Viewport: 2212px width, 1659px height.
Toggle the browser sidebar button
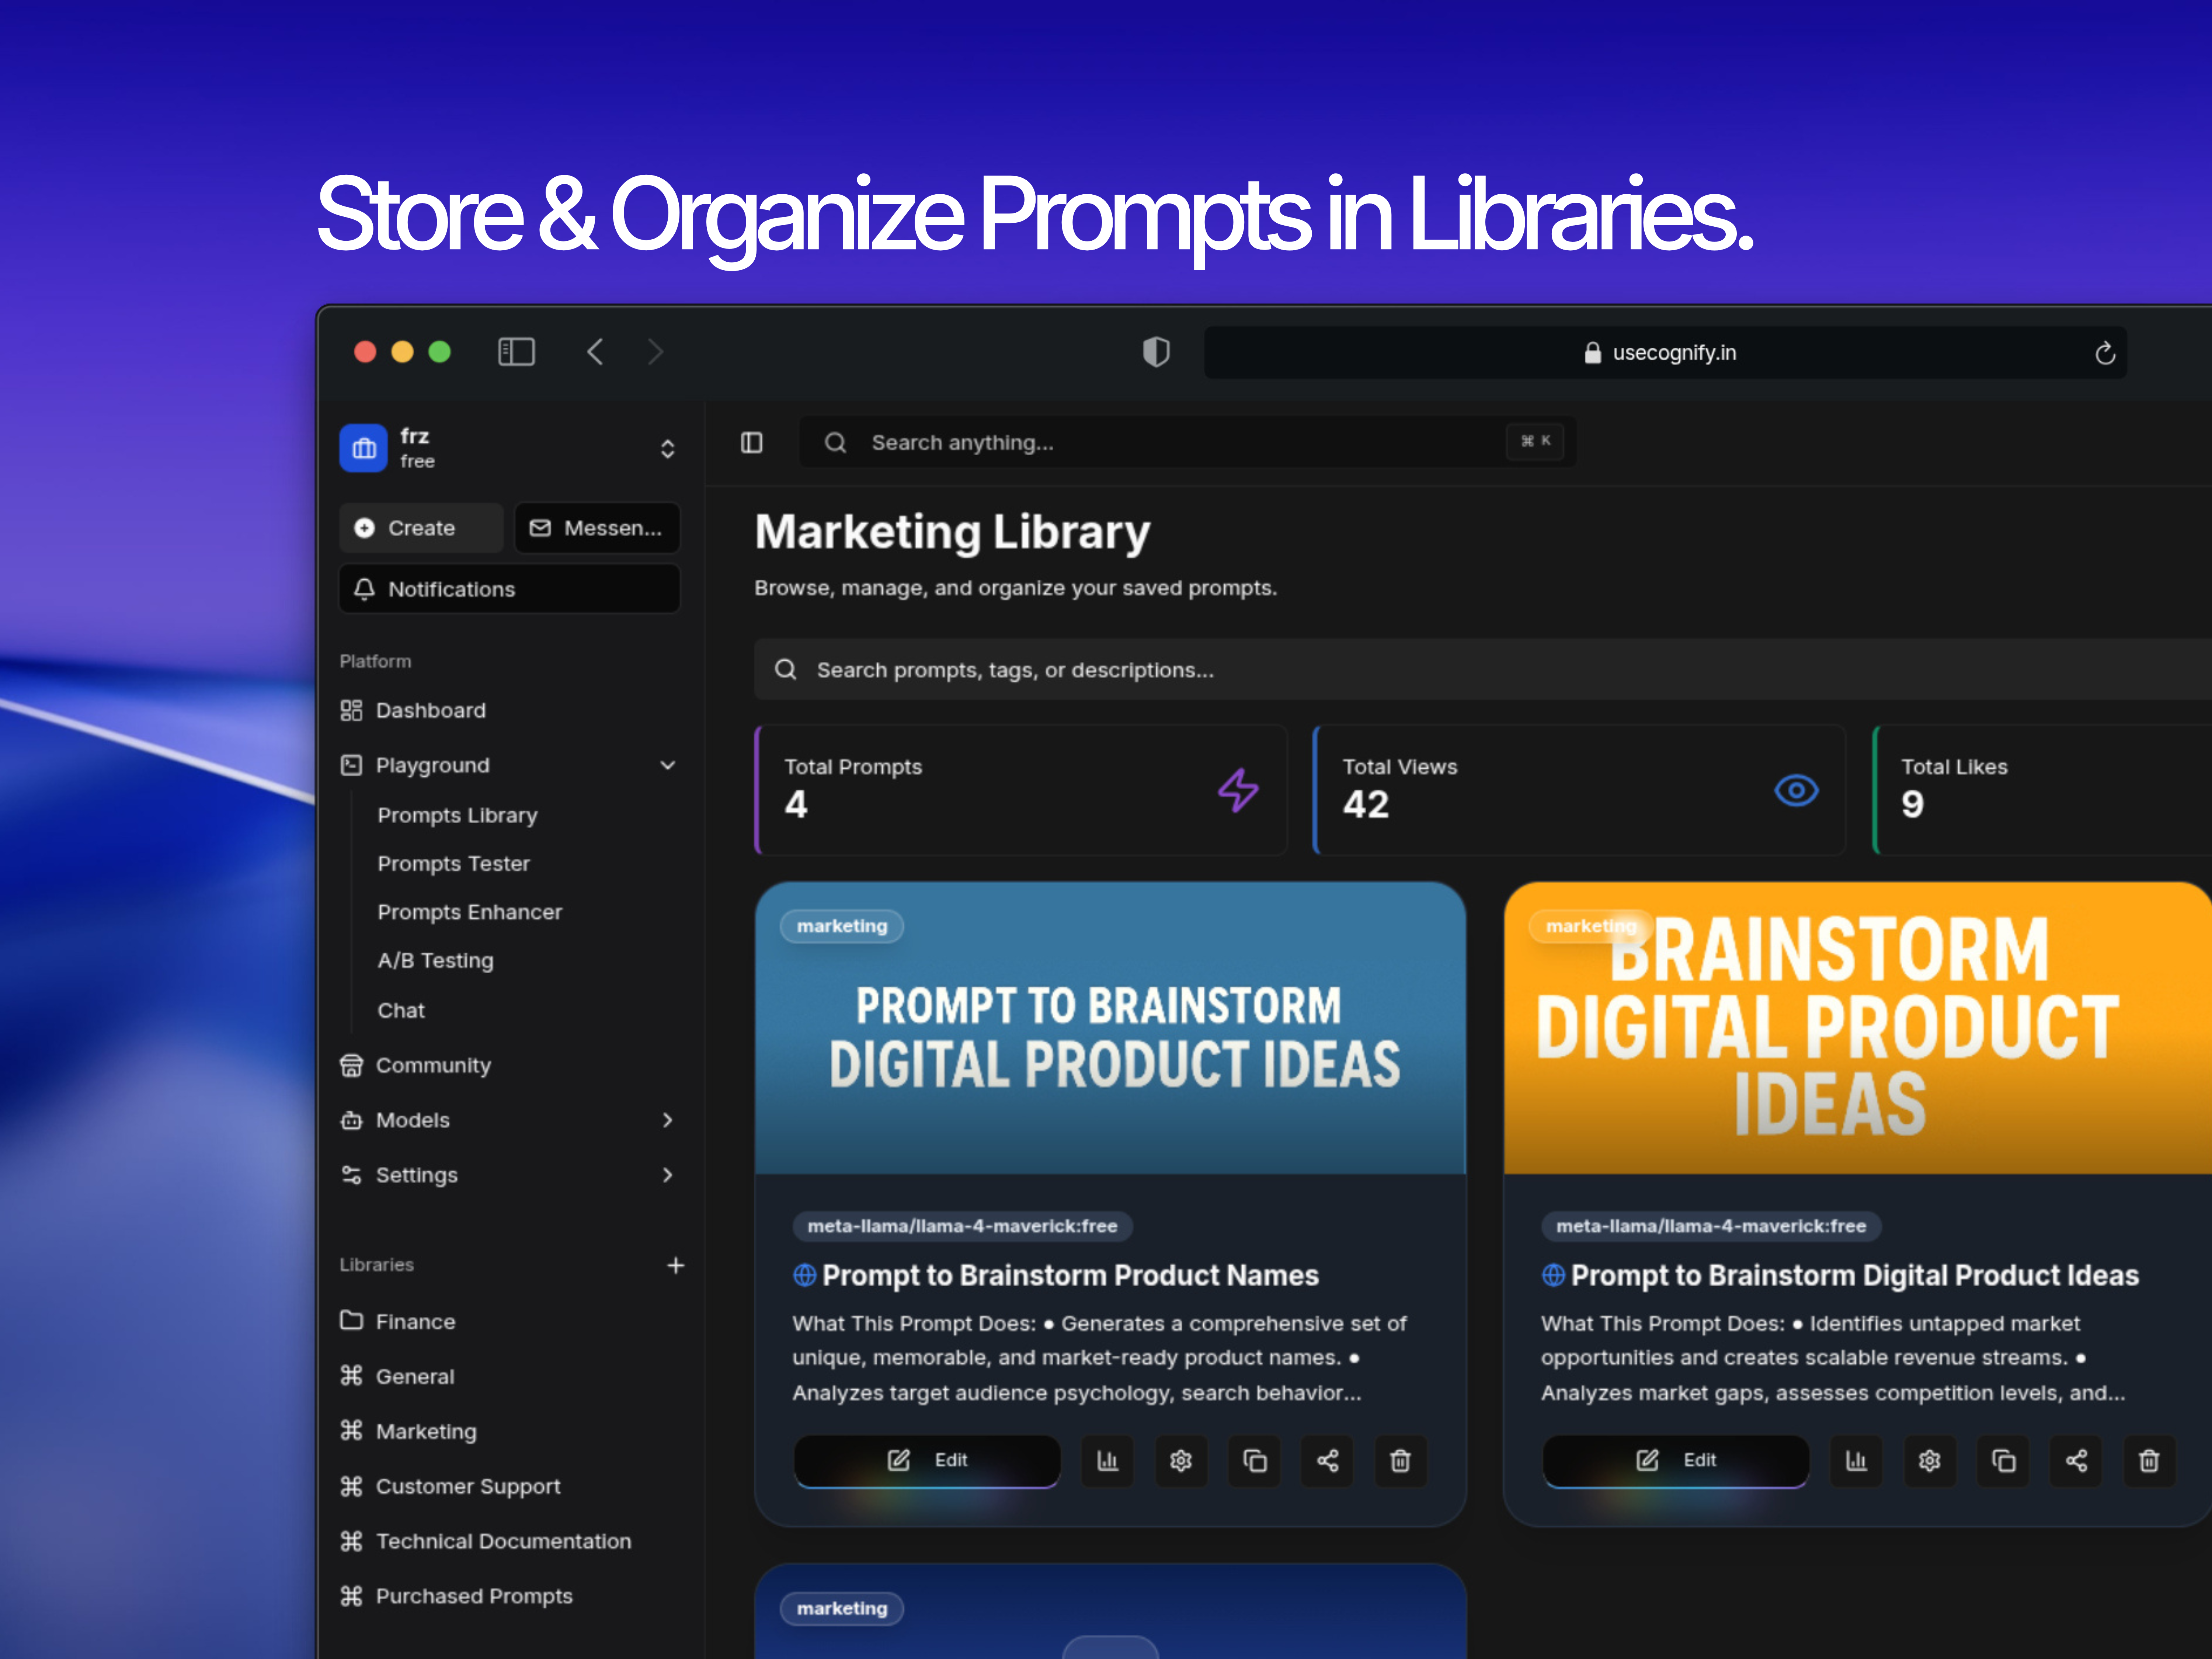pos(516,352)
